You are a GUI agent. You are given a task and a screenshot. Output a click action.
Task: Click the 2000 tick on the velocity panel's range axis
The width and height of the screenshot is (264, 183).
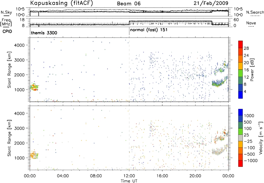click(x=19, y=143)
